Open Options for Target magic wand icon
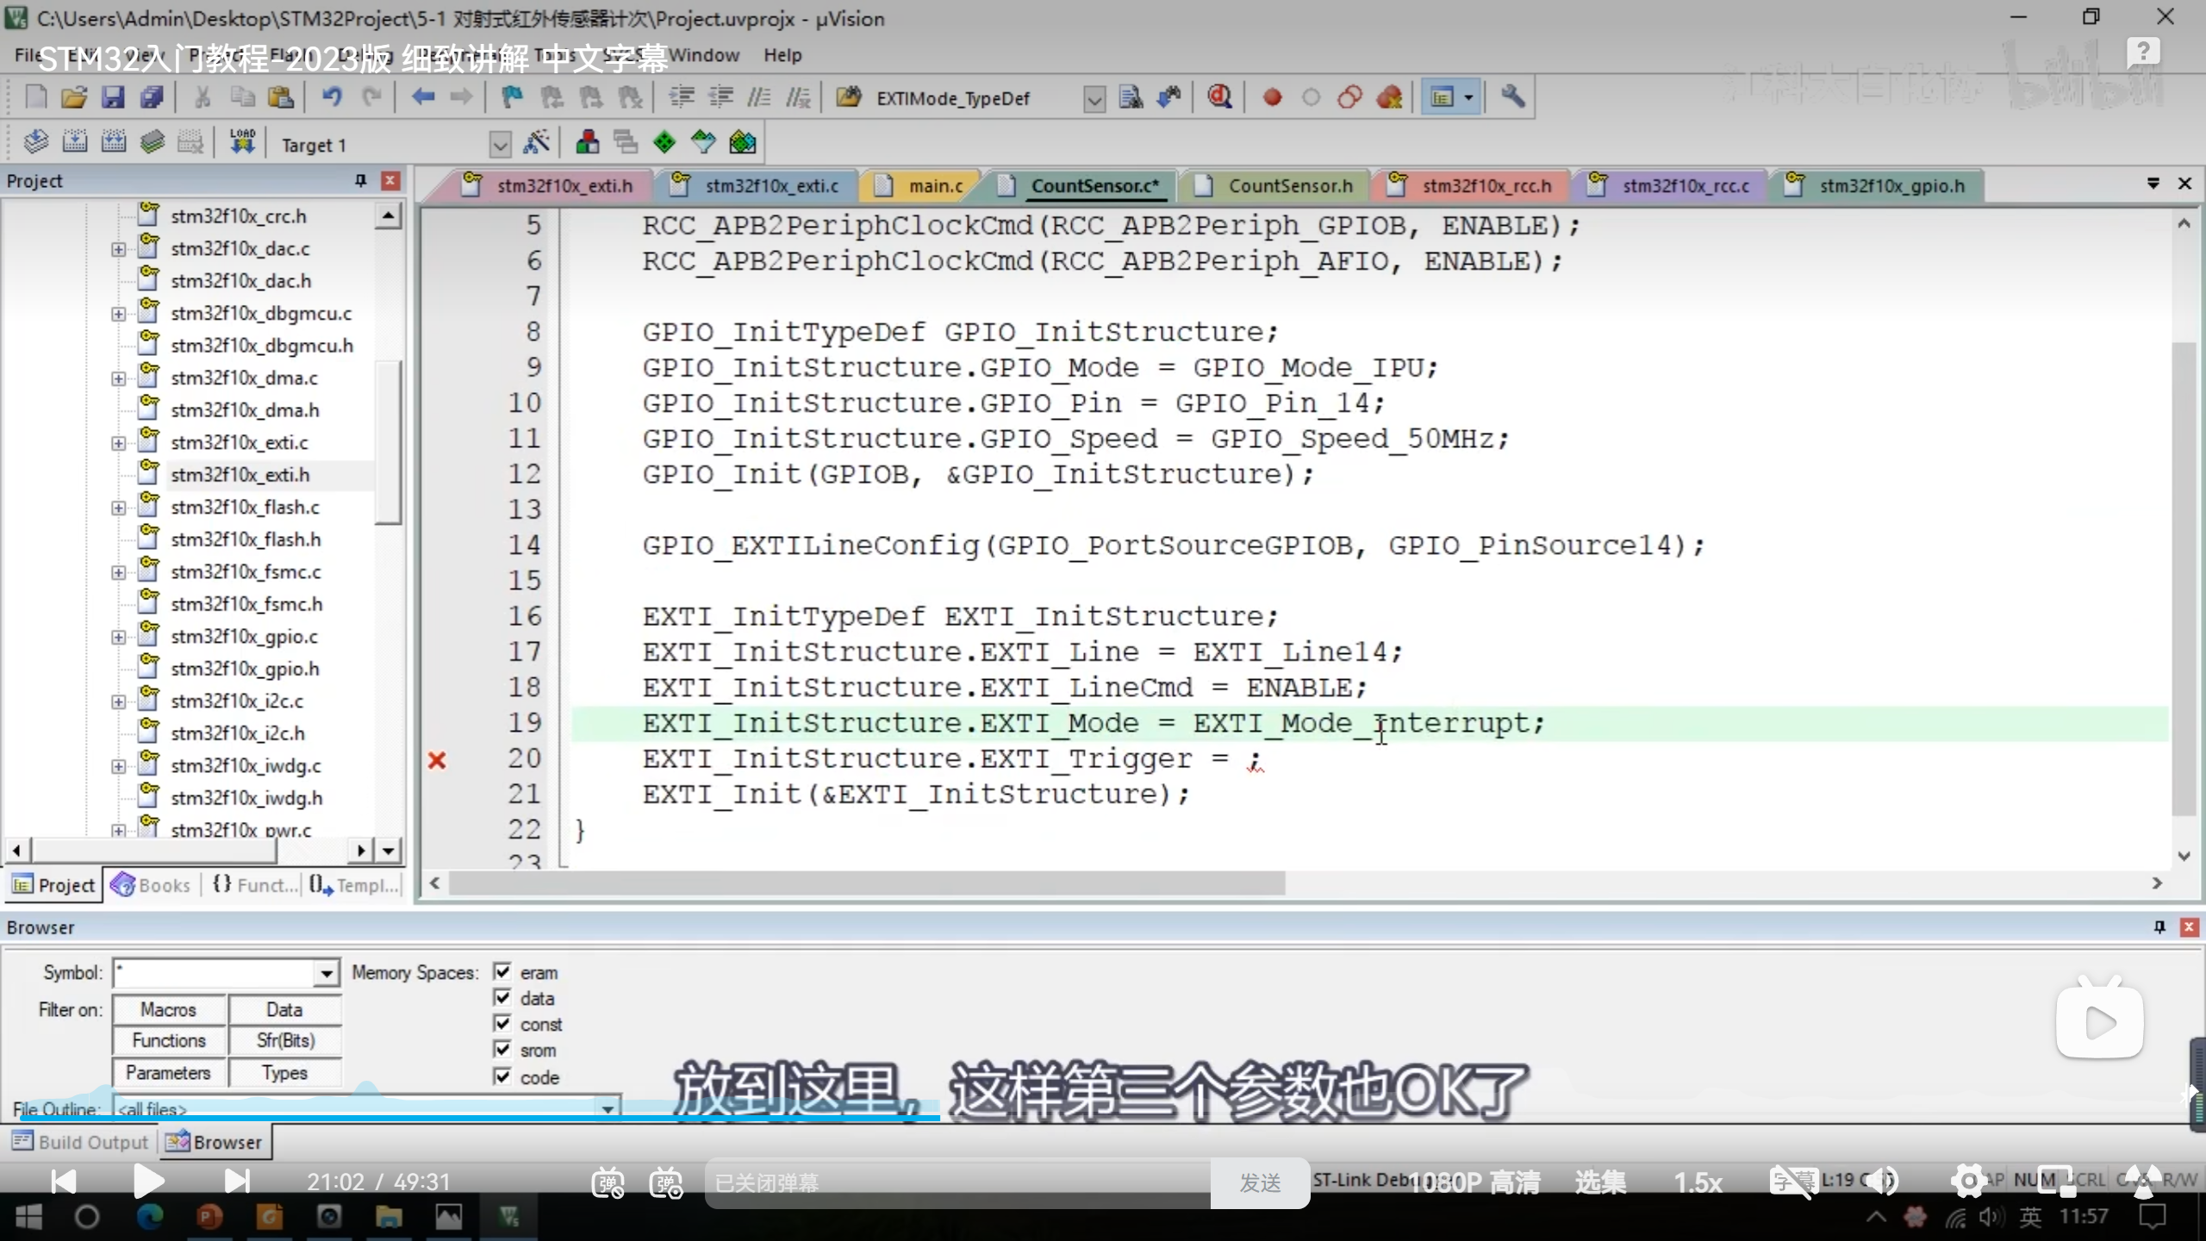The height and width of the screenshot is (1241, 2206). pyautogui.click(x=536, y=143)
